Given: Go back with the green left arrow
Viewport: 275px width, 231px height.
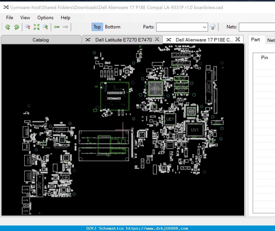Looking at the screenshot, I should pyautogui.click(x=57, y=27).
